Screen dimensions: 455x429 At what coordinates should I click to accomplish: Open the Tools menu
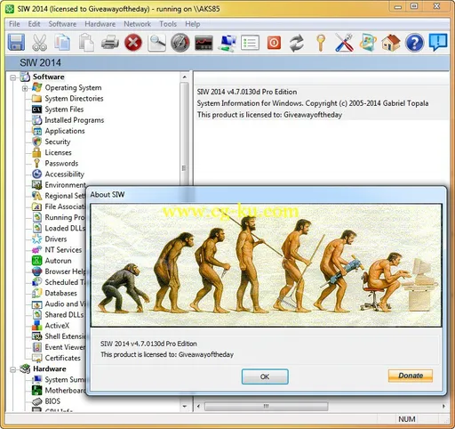(x=168, y=24)
